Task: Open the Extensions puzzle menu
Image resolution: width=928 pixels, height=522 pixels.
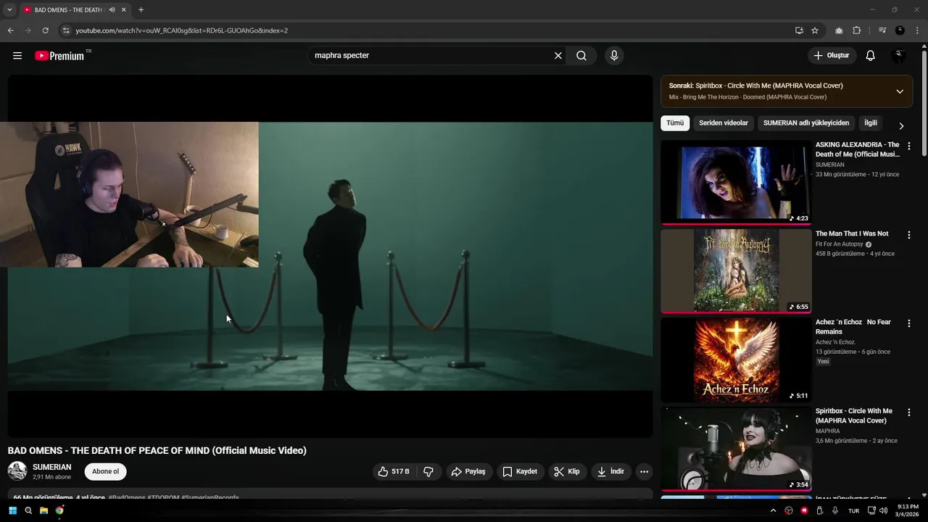Action: point(856,30)
